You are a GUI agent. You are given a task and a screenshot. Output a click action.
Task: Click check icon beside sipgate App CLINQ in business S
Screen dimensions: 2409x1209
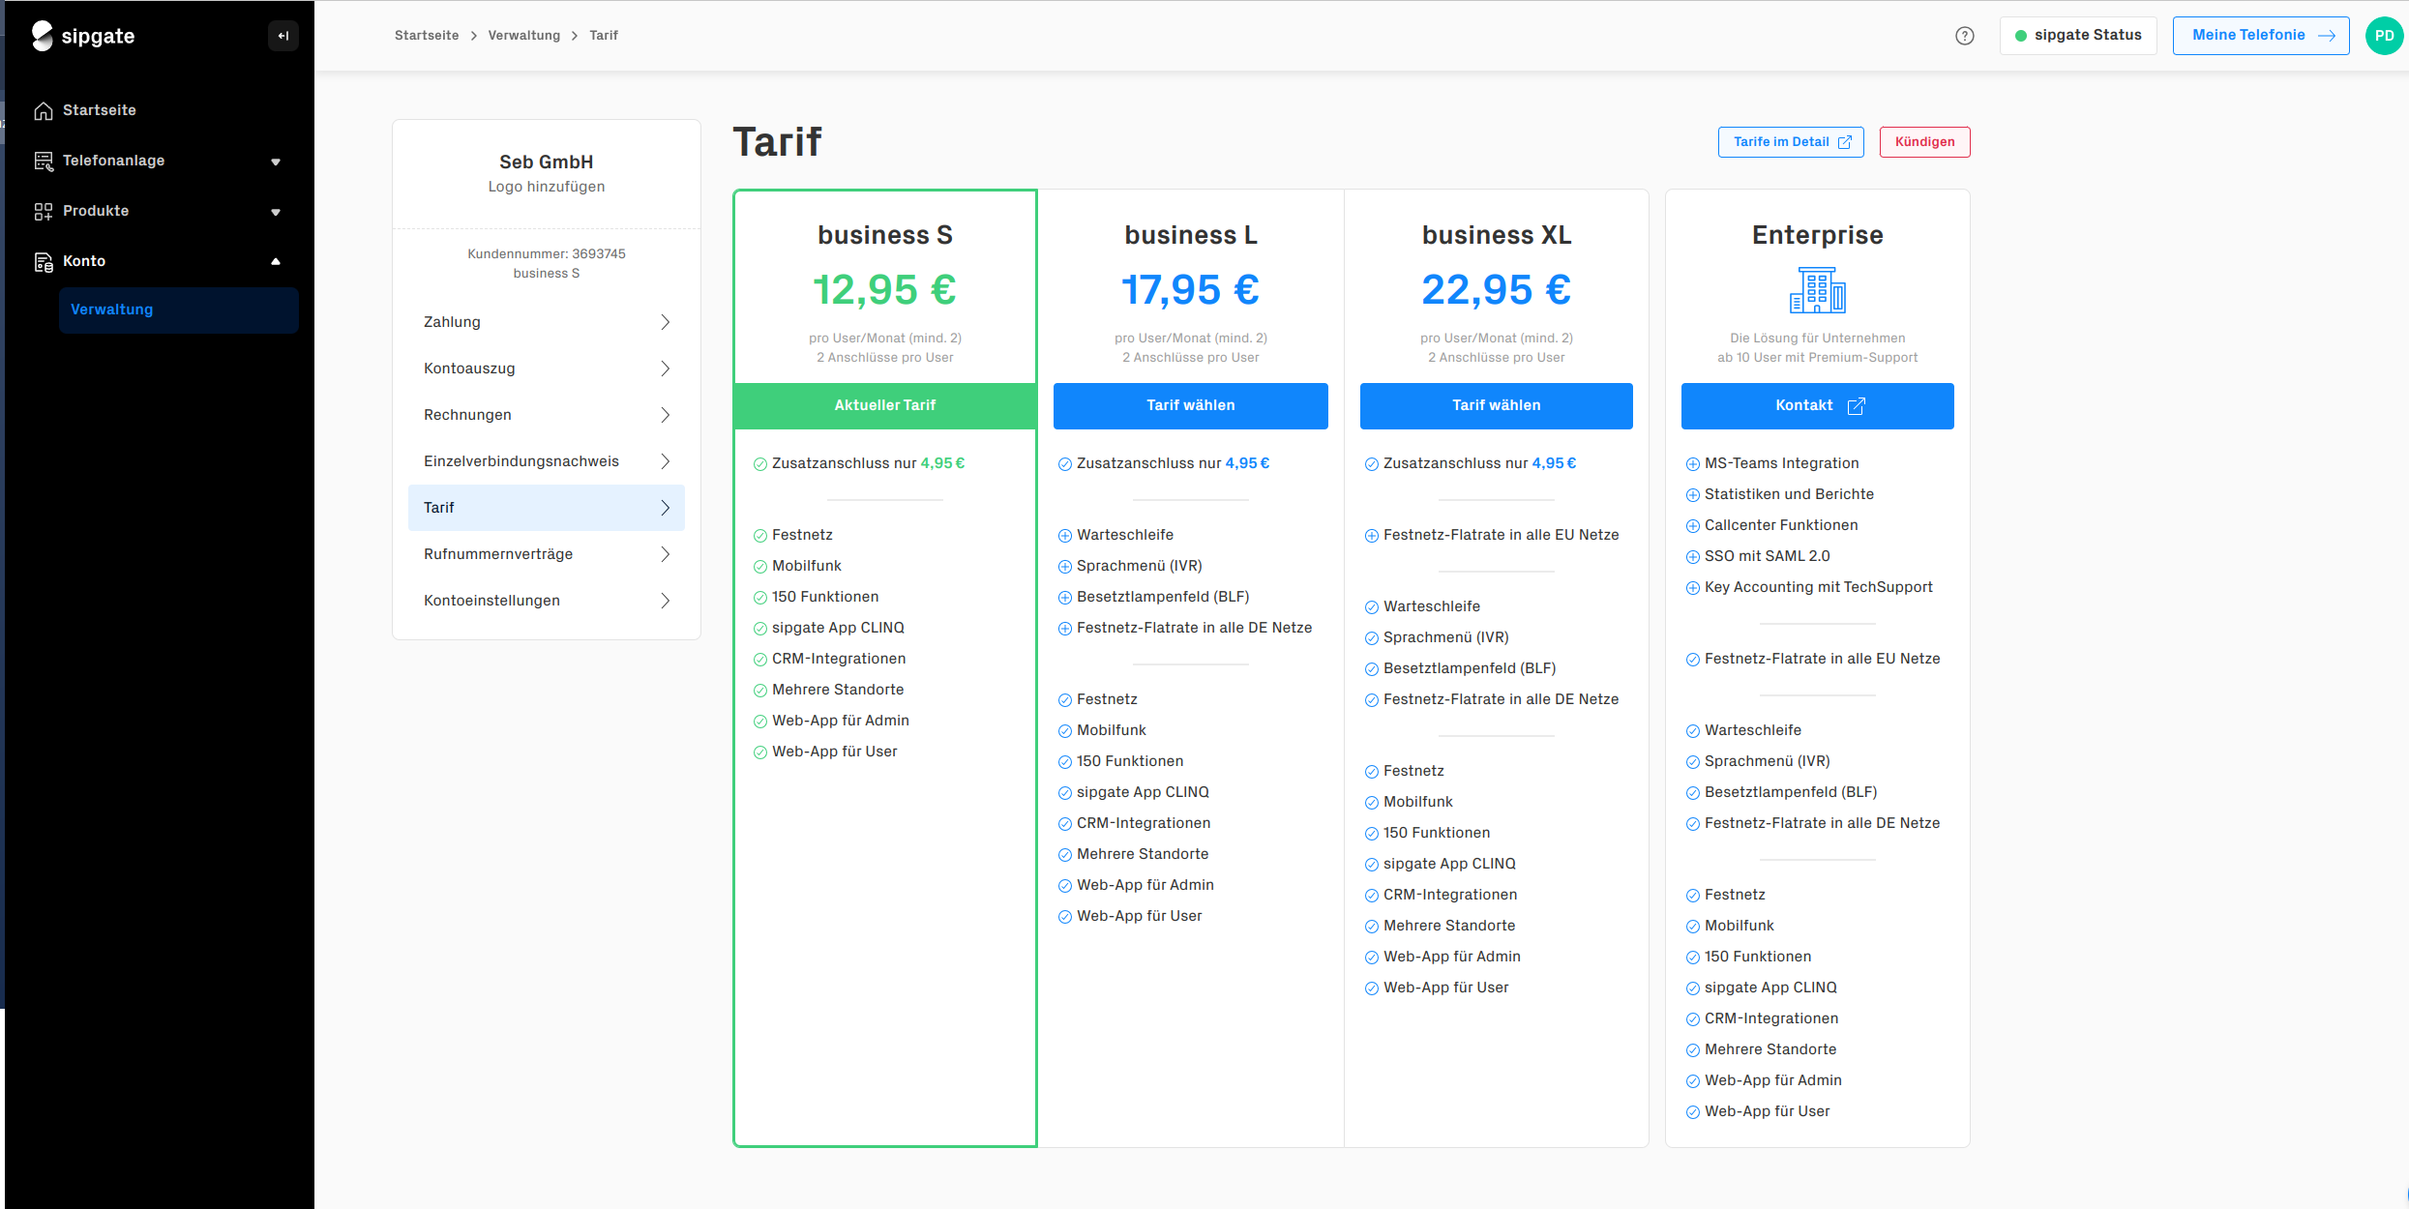pos(760,629)
